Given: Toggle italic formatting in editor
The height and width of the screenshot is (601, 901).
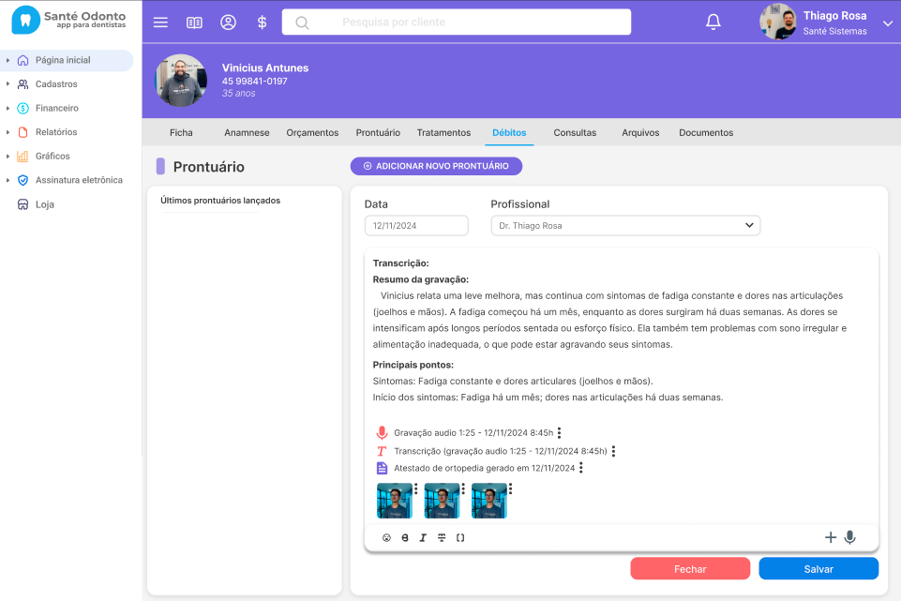Looking at the screenshot, I should coord(423,538).
